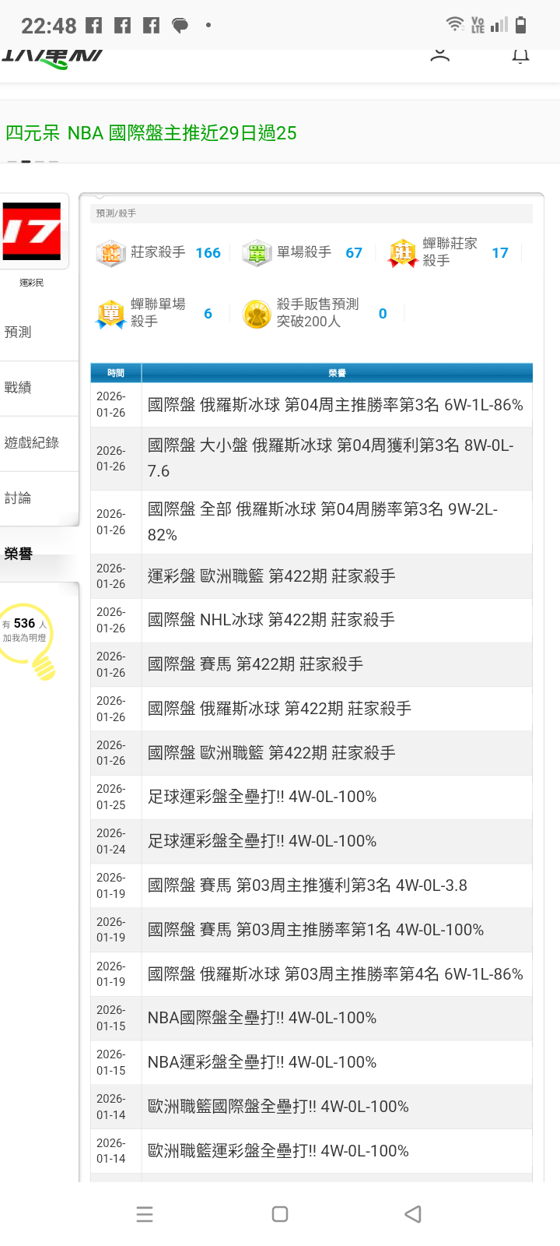
Task: Select row 大小盤 俄羅斯冰球 第04周獲利第3名
Action: click(x=311, y=458)
